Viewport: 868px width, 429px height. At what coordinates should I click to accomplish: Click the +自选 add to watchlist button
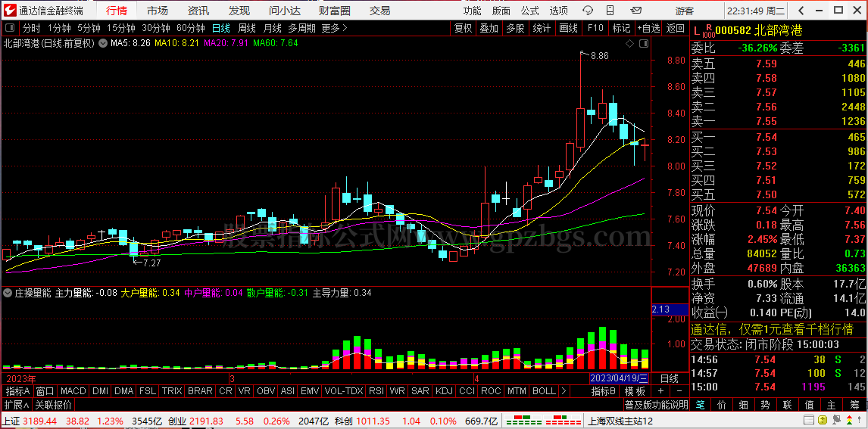pyautogui.click(x=648, y=28)
